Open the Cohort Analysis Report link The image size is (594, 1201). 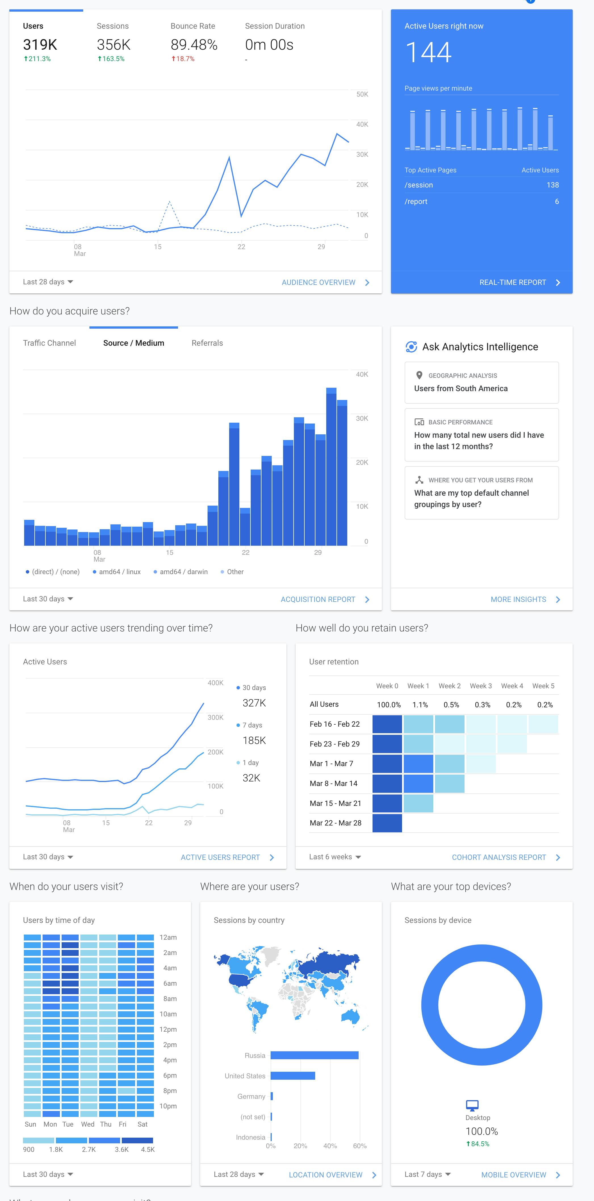[499, 857]
